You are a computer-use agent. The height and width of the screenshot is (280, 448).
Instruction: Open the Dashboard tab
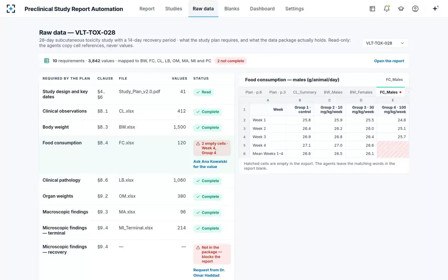pos(262,9)
